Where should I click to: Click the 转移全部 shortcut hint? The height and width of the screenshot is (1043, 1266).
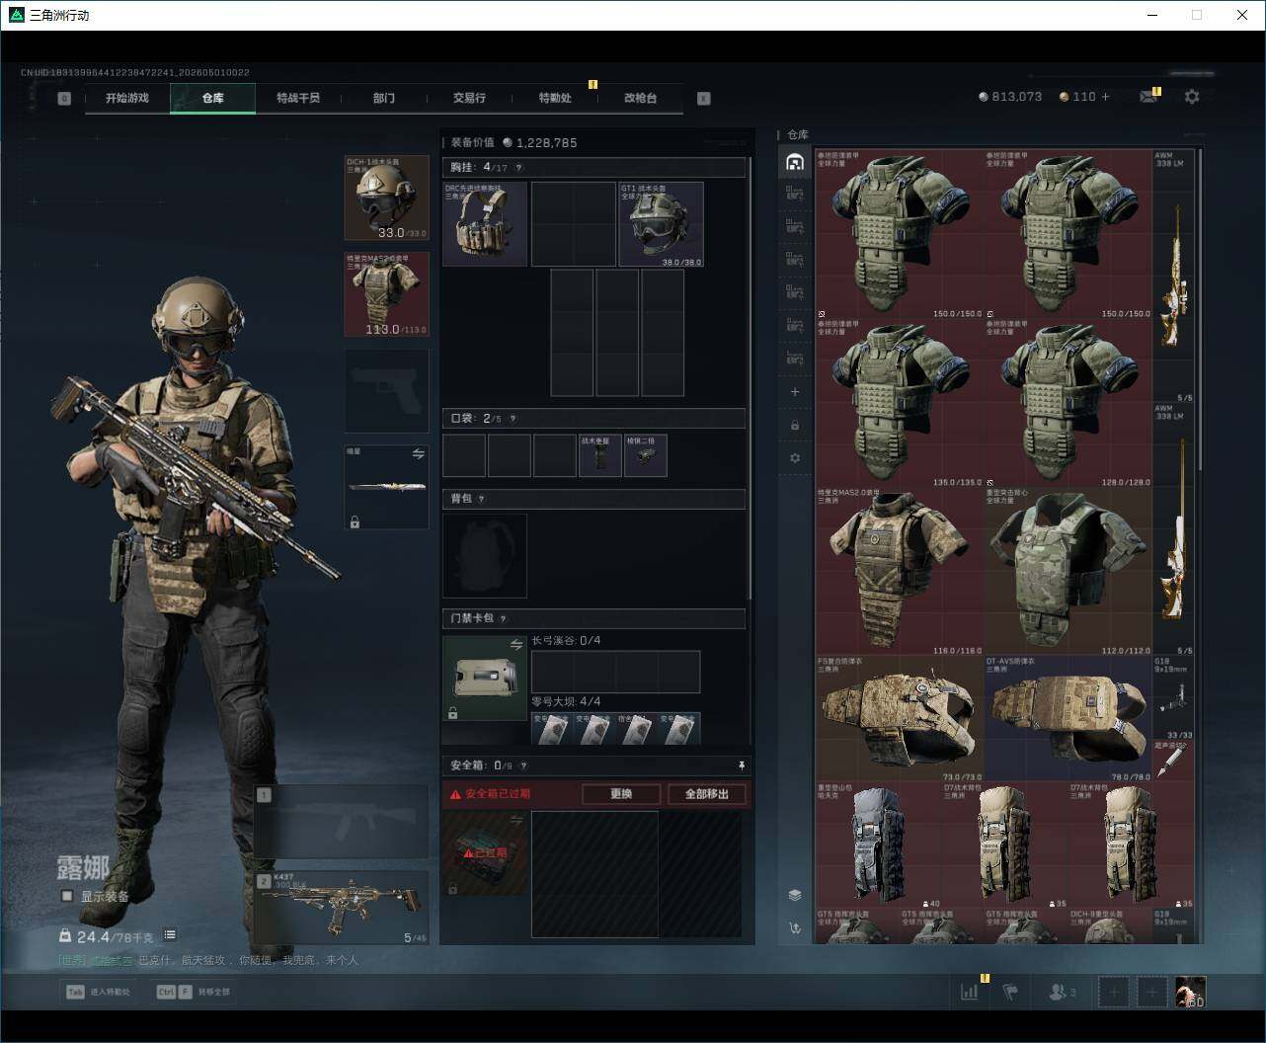point(194,992)
